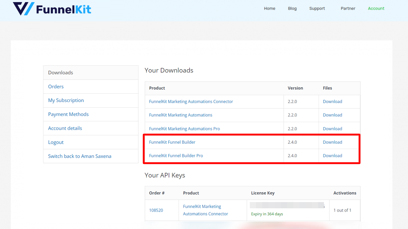Click the Product header in Downloads table
The image size is (408, 229).
coord(157,88)
